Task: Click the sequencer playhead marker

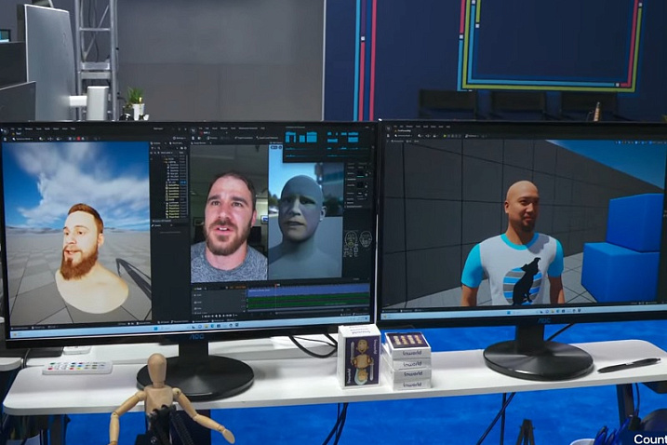Action: 276,285
